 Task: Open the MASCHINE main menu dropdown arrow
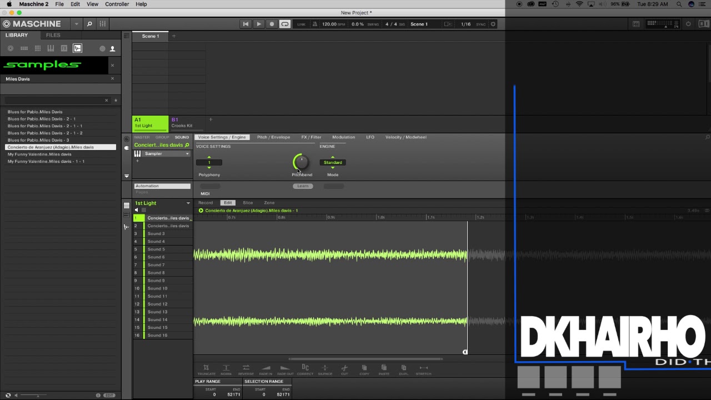[x=76, y=24]
